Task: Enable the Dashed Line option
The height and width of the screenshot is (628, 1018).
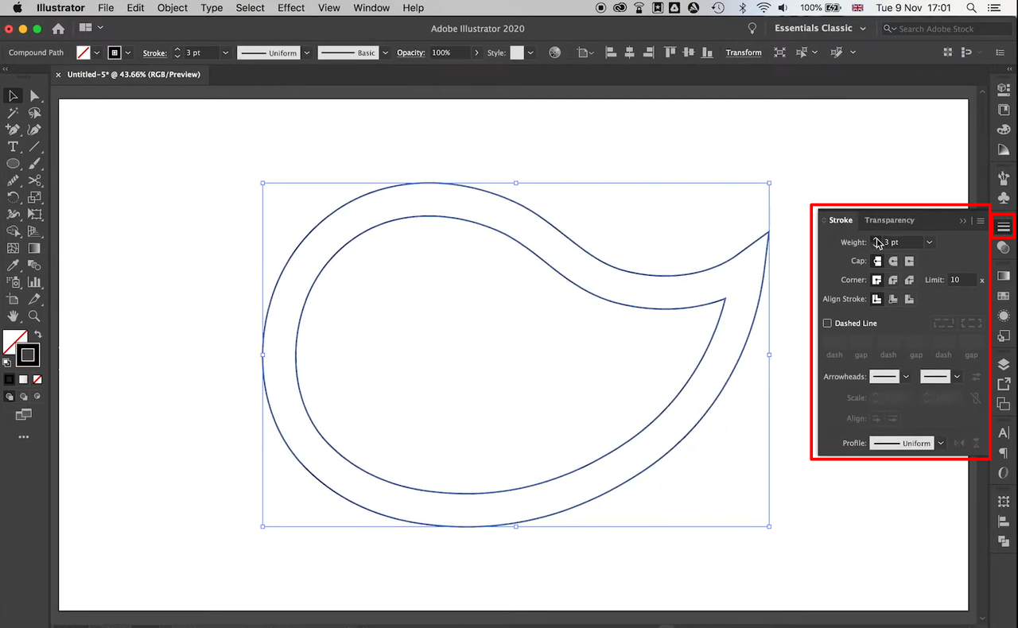Action: point(827,323)
